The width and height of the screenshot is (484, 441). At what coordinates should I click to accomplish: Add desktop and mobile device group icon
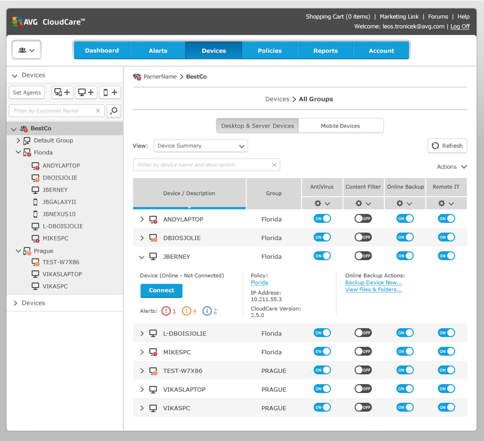63,92
